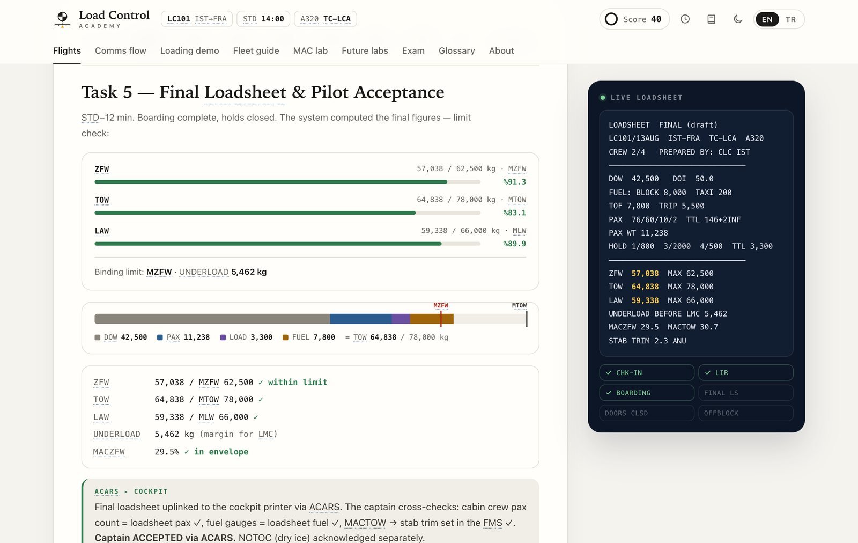Click the BOARDING status step

[x=647, y=393]
